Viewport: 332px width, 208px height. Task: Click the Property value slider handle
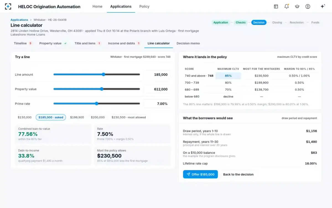tap(102, 89)
